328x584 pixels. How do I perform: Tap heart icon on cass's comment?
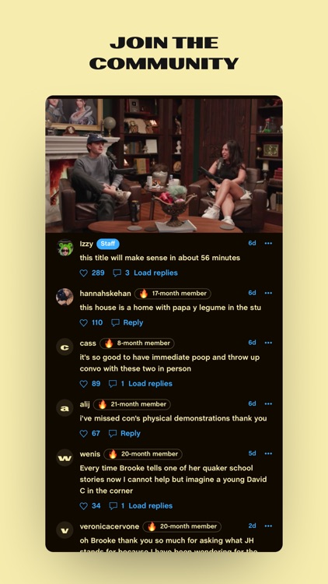tap(84, 384)
